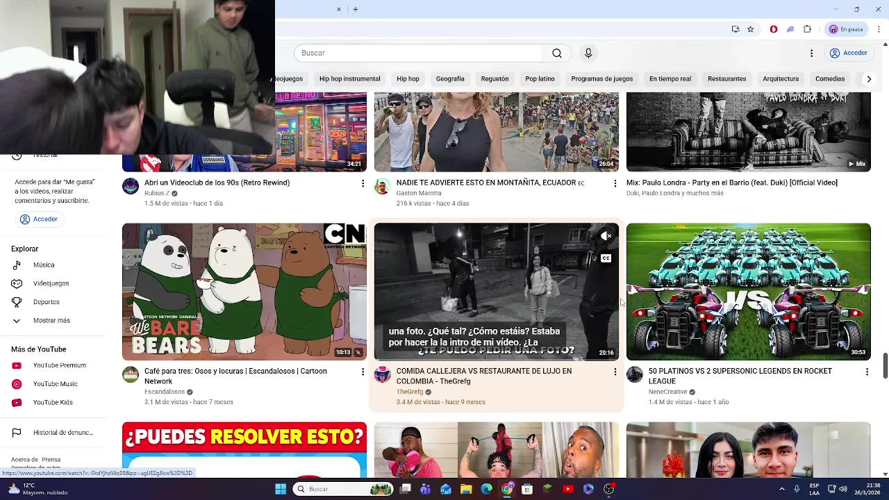Select the Geografía chip
The height and width of the screenshot is (500, 889).
[x=450, y=78]
